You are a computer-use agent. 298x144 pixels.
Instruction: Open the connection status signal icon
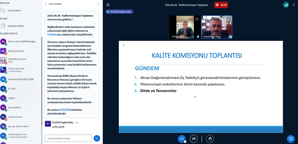286,5
